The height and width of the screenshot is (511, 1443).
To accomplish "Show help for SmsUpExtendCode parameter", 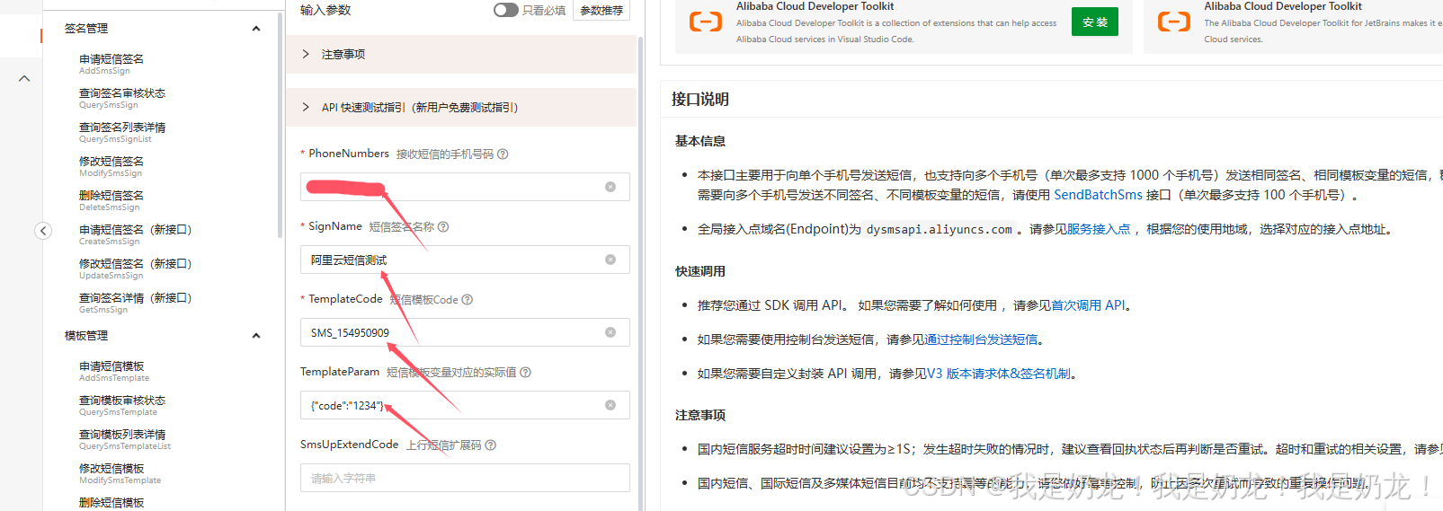I will point(490,445).
